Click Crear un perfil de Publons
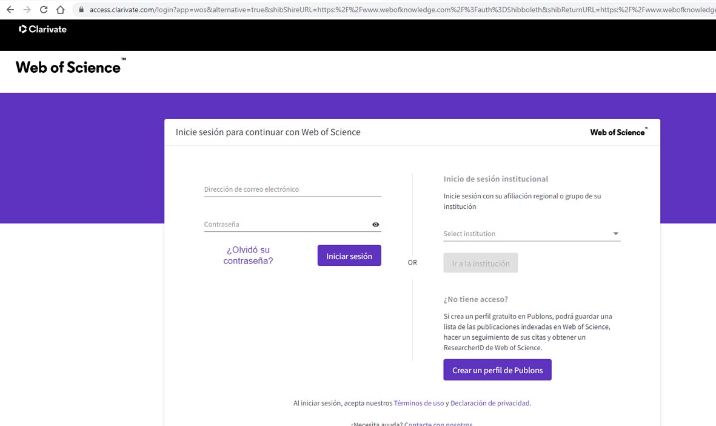 pos(497,370)
